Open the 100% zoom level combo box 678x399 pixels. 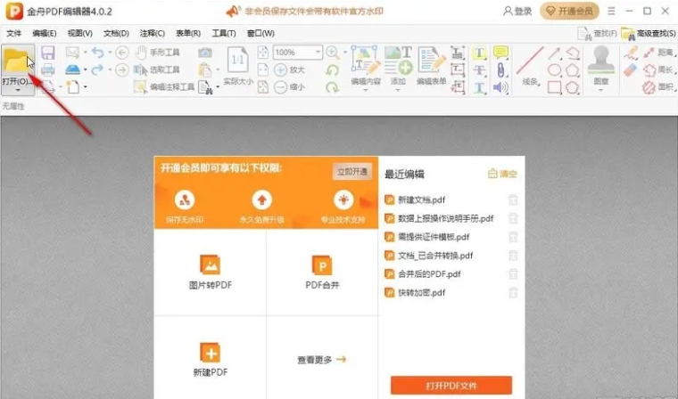point(298,53)
